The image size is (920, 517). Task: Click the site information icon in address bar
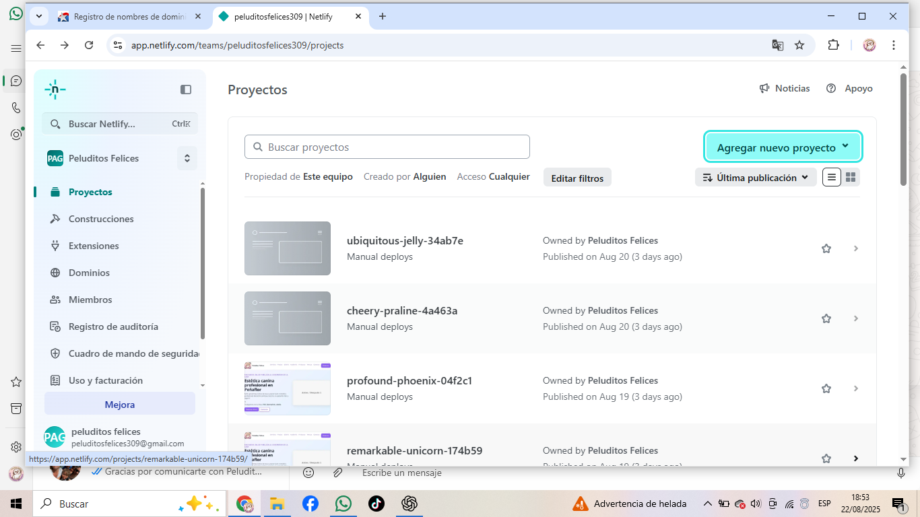point(118,45)
